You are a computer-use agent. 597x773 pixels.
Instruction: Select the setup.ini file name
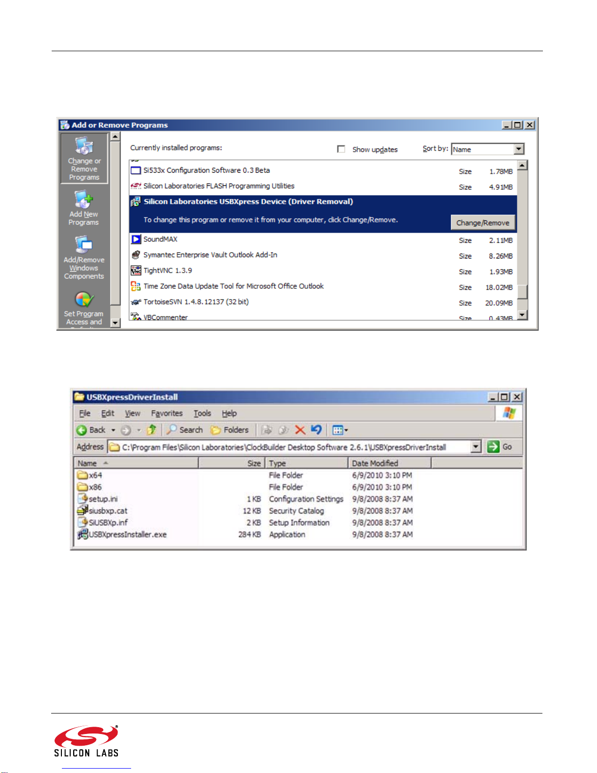(x=103, y=499)
